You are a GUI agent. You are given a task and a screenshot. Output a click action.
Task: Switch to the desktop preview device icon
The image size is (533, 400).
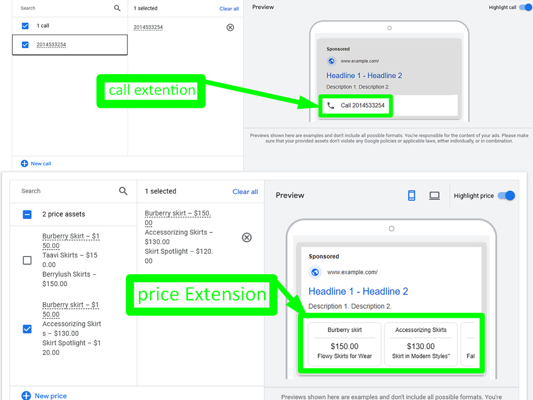coord(434,196)
